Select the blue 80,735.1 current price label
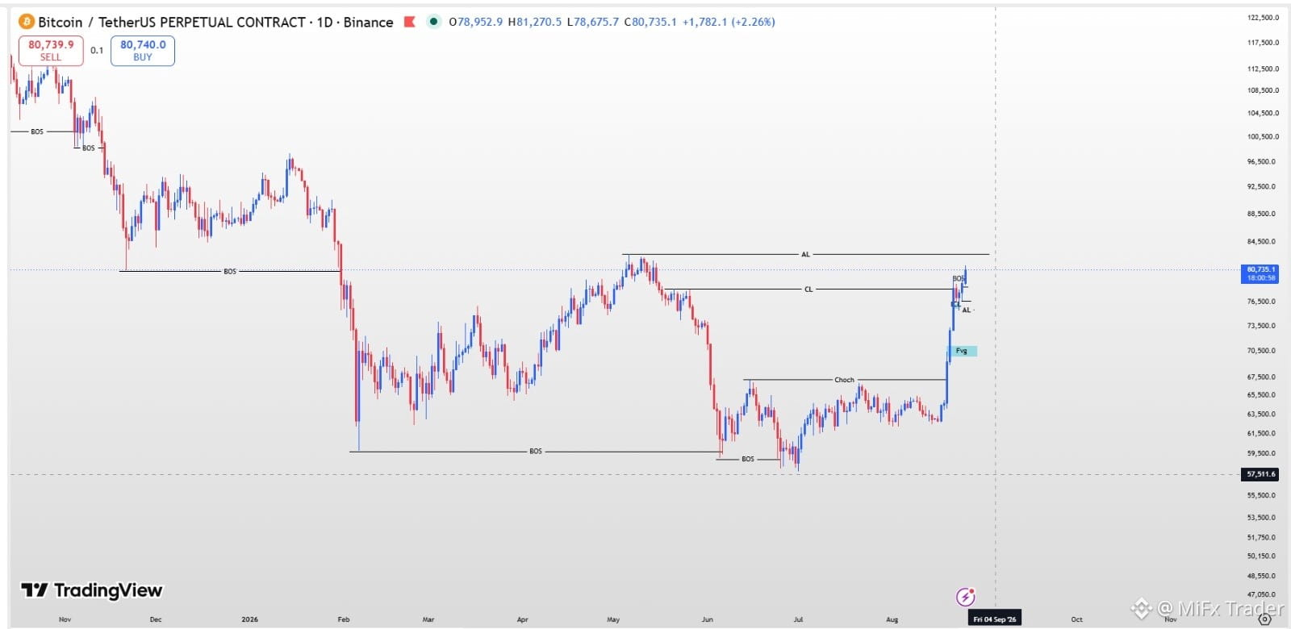Image resolution: width=1291 pixels, height=629 pixels. (x=1260, y=273)
